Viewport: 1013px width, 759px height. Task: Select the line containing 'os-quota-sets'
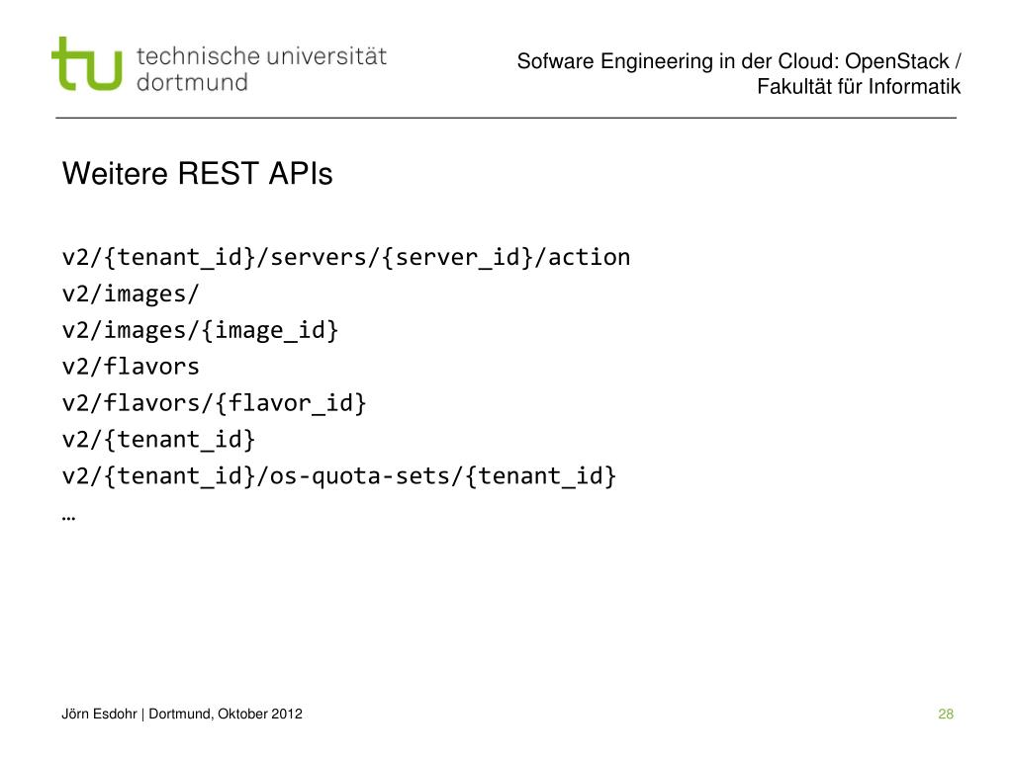(x=339, y=476)
